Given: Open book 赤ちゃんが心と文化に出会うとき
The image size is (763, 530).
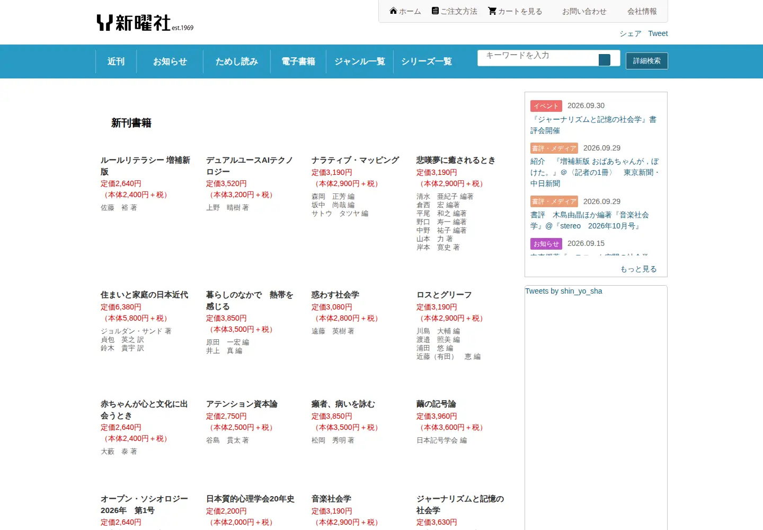Looking at the screenshot, I should click(x=144, y=410).
